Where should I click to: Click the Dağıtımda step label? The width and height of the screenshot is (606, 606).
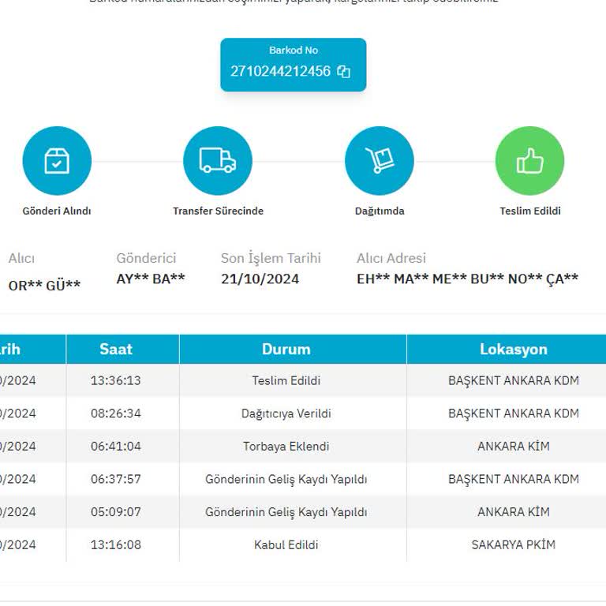click(x=380, y=211)
